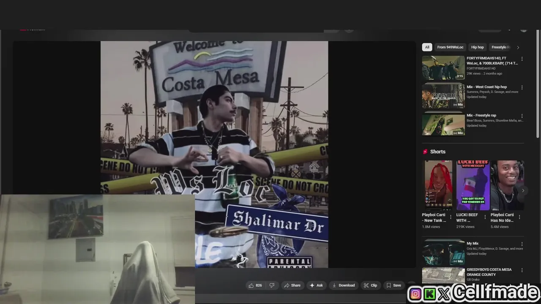The image size is (541, 304).
Task: Click the dislike thumbs-down button
Action: [272, 285]
